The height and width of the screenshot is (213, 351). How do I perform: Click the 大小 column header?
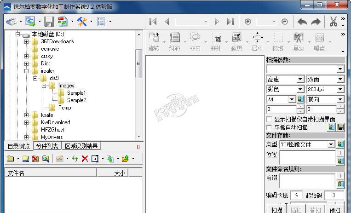[x=113, y=173]
